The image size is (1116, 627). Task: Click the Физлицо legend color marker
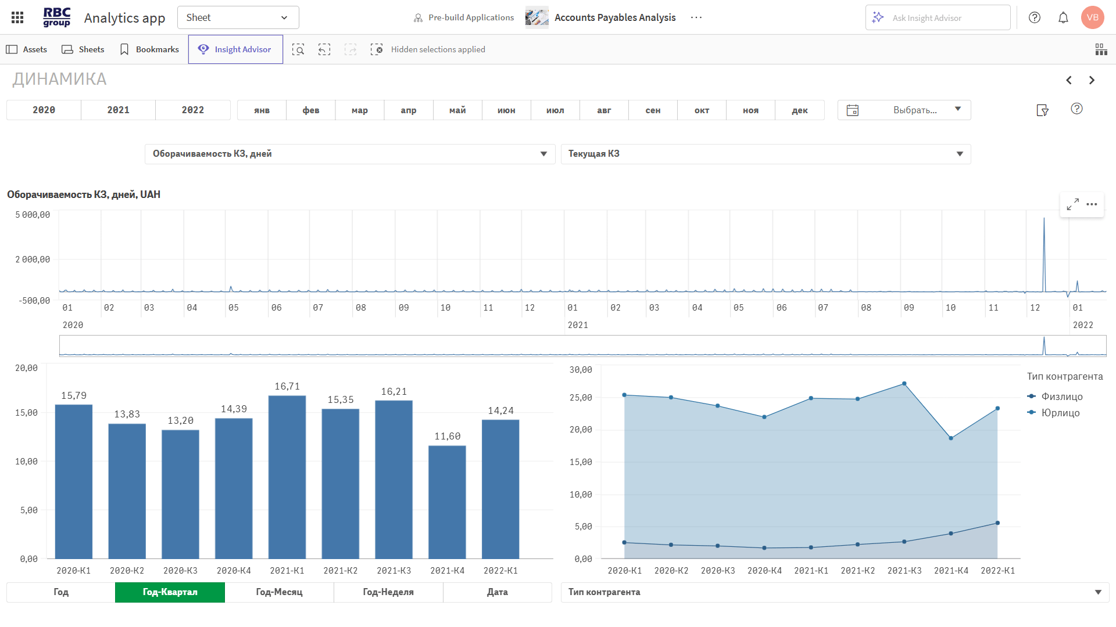1032,397
